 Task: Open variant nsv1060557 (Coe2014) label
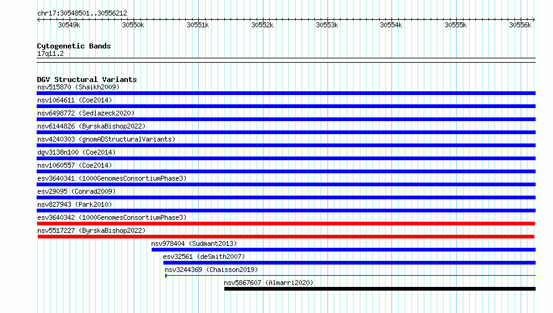coord(75,165)
